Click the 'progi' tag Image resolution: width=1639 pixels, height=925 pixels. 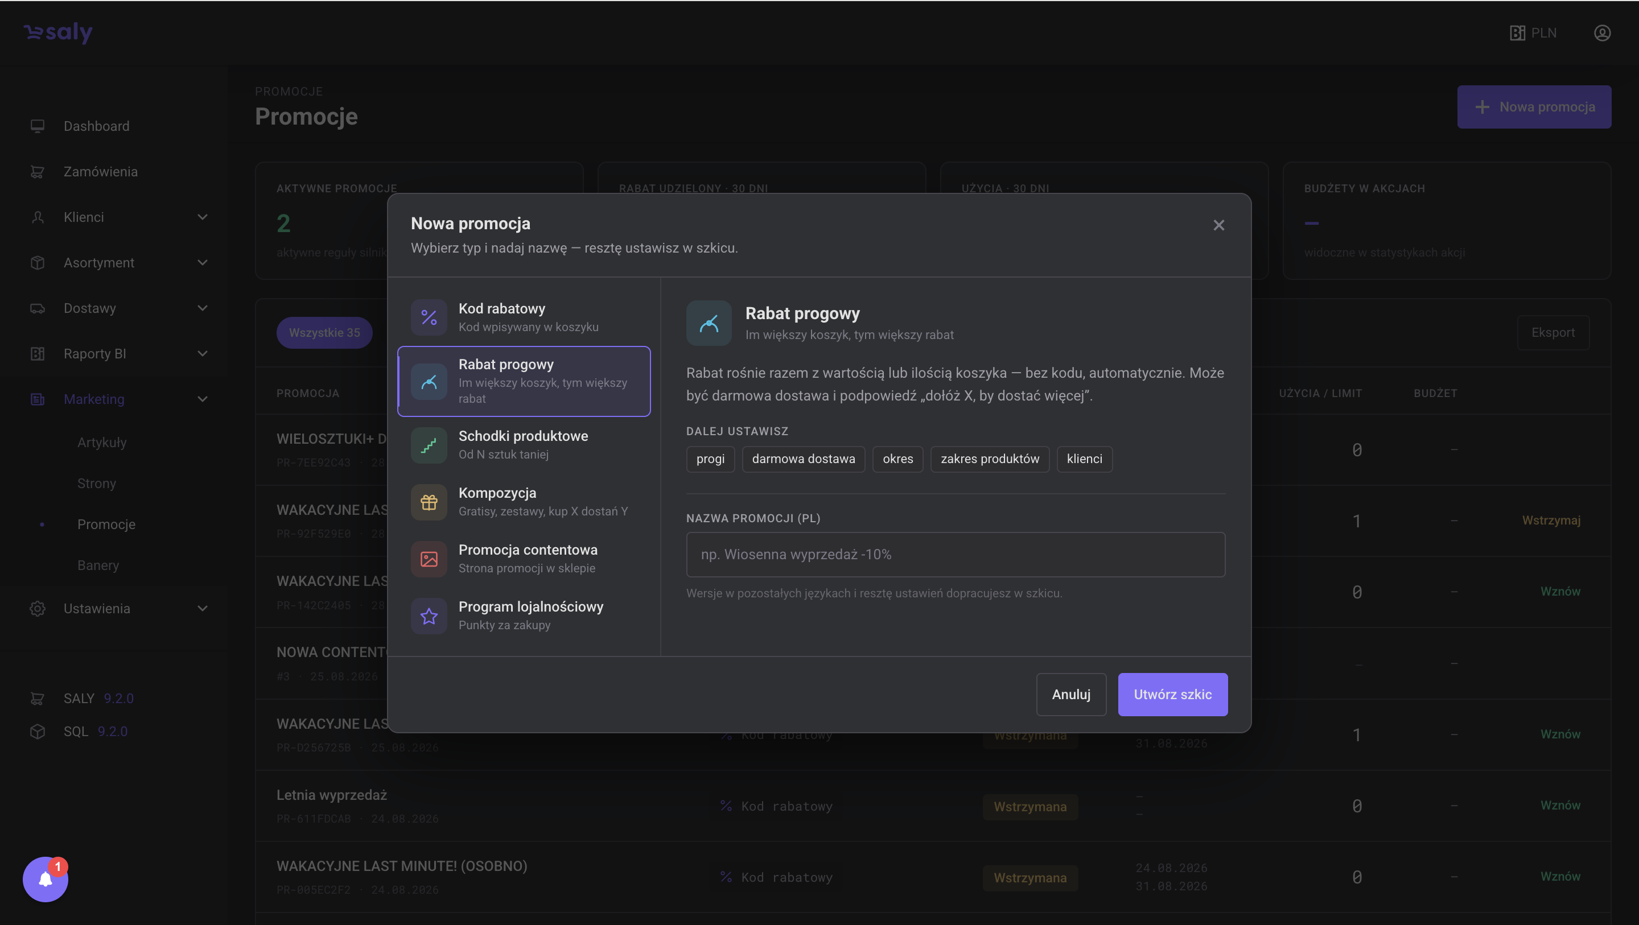coord(710,459)
